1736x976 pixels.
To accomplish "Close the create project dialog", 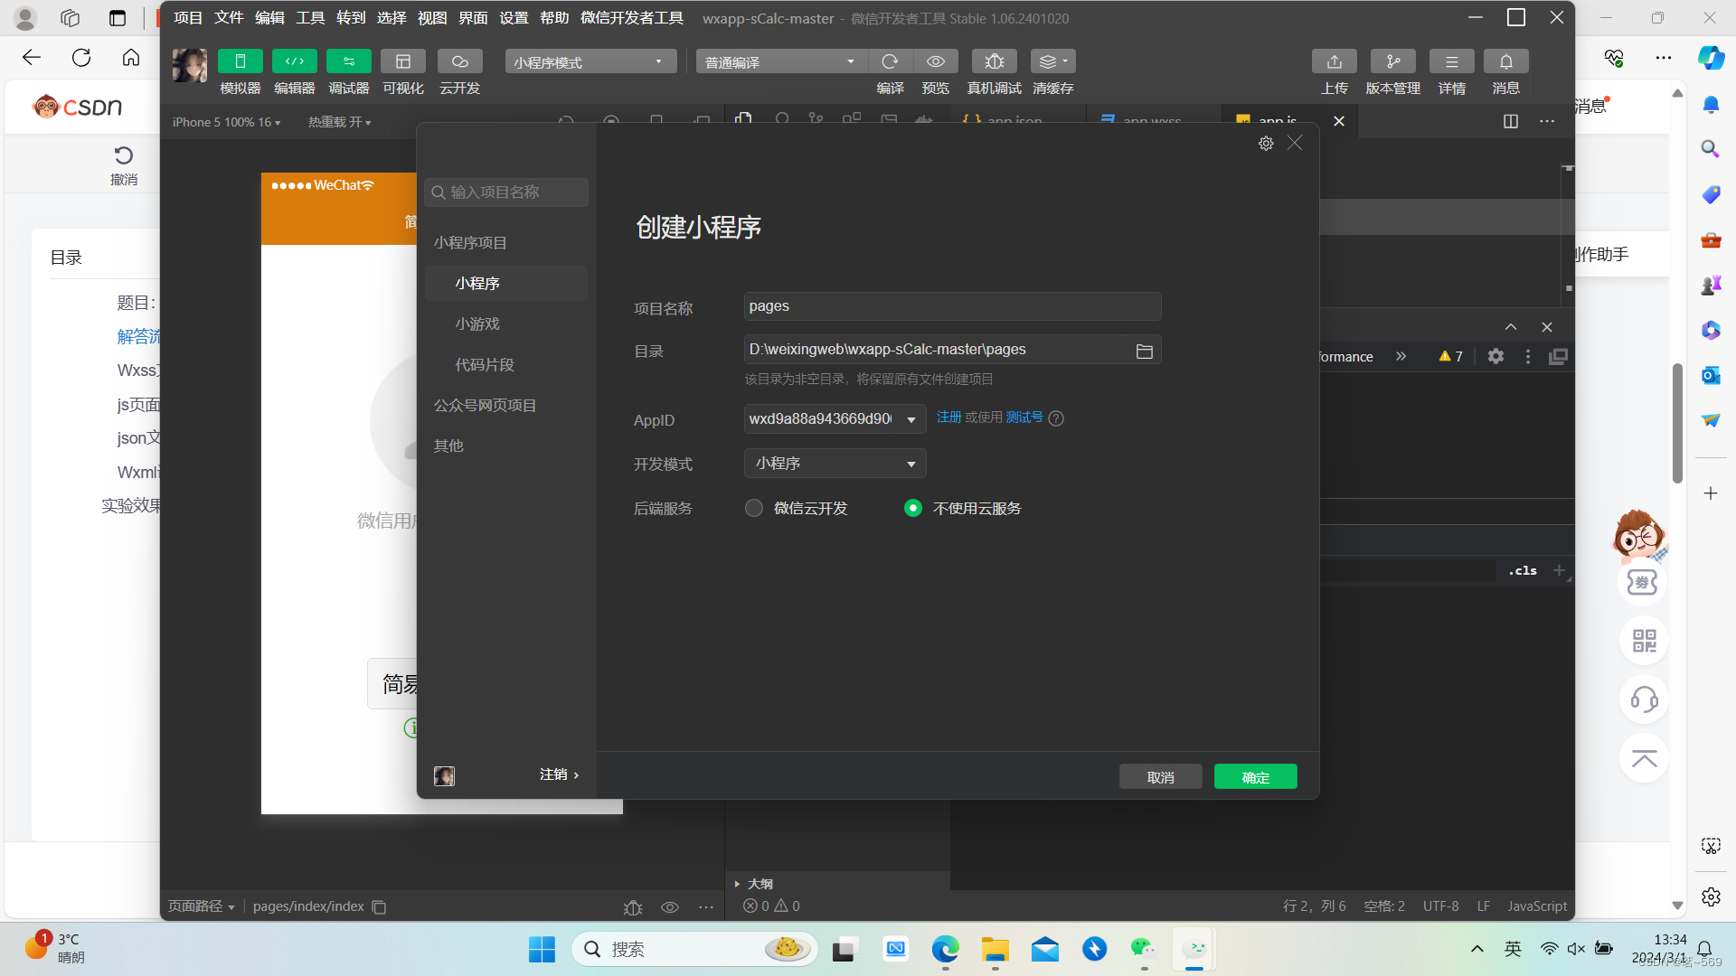I will [x=1295, y=143].
